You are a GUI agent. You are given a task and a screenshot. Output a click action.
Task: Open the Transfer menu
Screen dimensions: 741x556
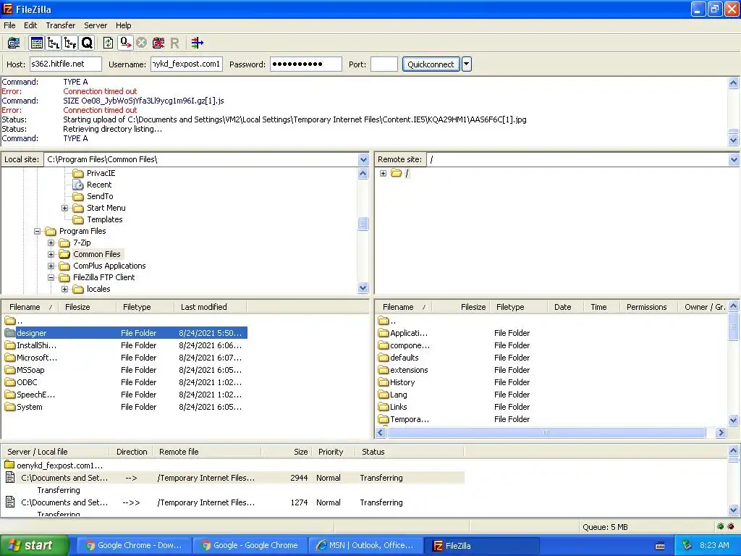tap(61, 25)
